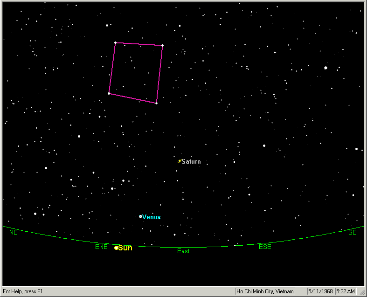Select the yellow Saturn planet marker
367x297 pixels.
(x=180, y=161)
